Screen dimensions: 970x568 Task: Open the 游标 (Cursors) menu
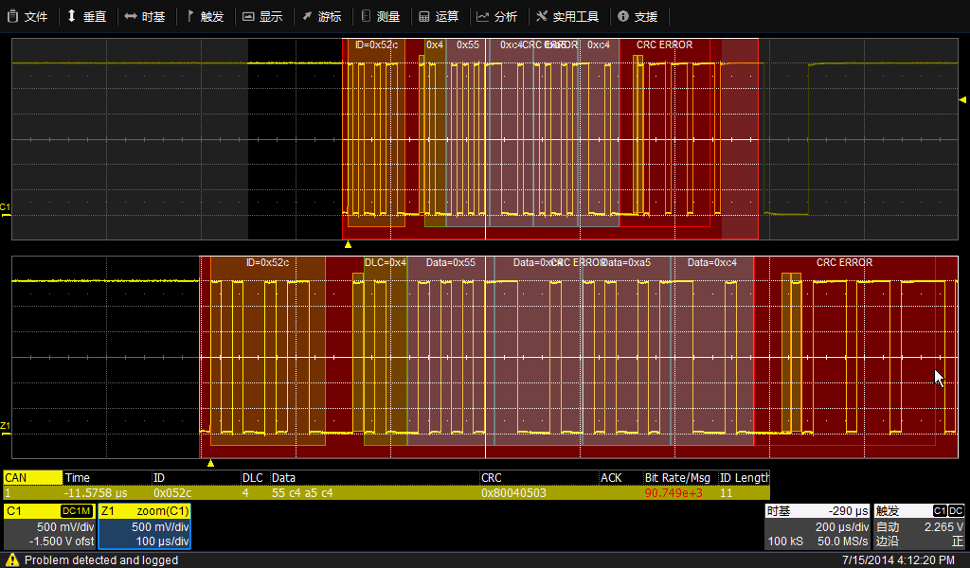[322, 17]
